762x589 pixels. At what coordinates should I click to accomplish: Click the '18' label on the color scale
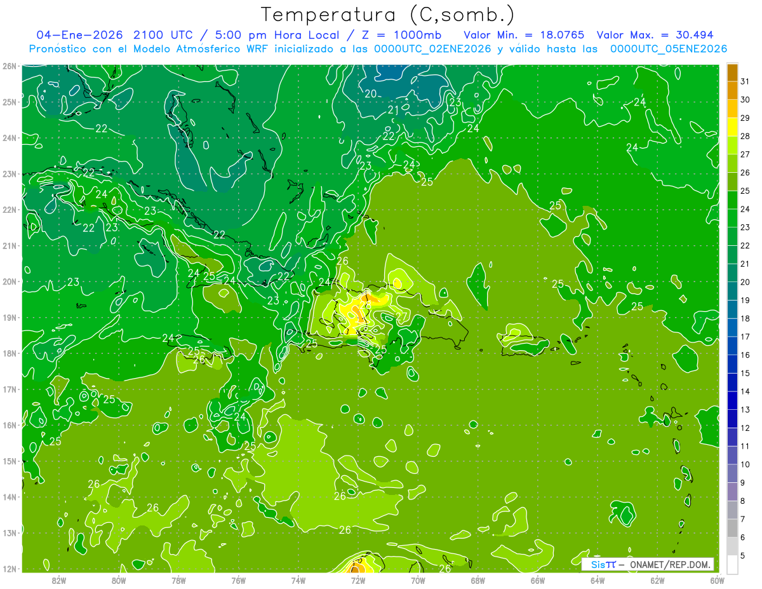pos(745,318)
